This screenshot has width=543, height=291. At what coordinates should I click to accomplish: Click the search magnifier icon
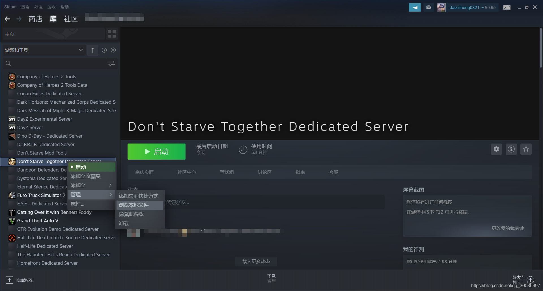[8, 64]
